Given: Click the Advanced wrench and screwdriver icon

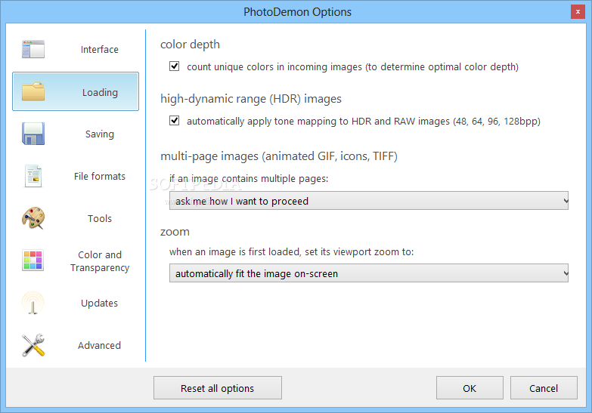Looking at the screenshot, I should [33, 345].
